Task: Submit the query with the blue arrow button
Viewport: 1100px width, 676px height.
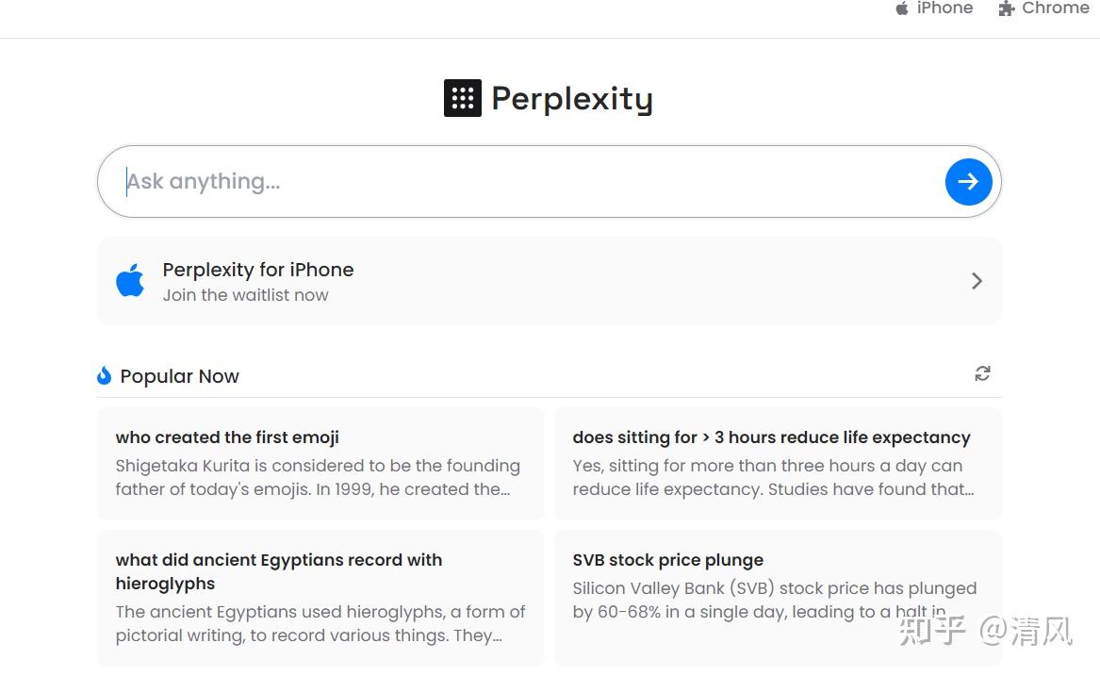Action: tap(968, 182)
